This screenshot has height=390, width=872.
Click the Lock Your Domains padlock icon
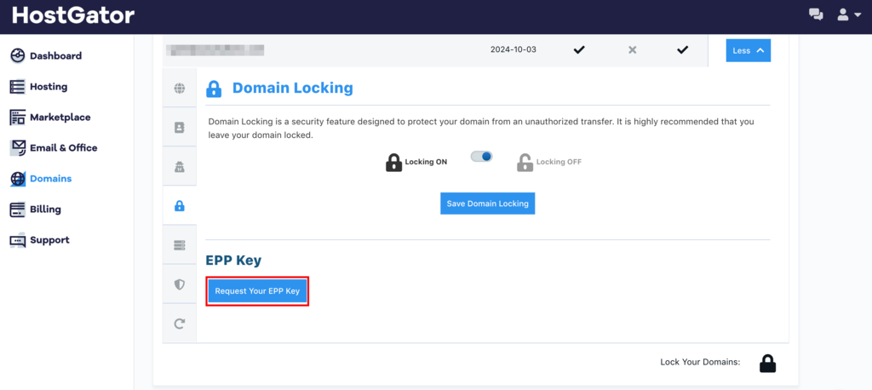[x=767, y=364]
